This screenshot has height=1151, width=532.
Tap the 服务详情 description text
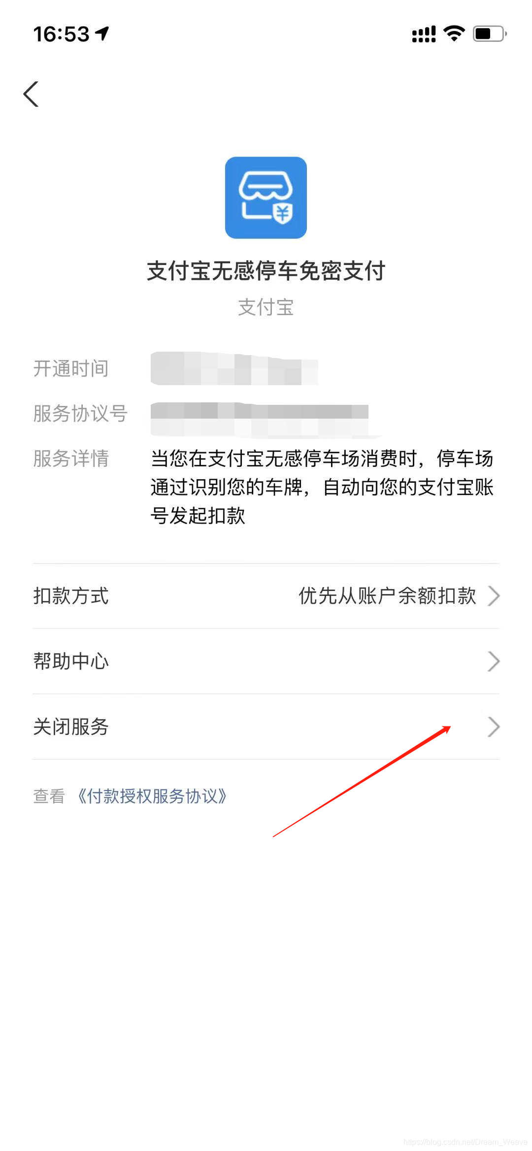point(322,487)
